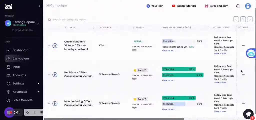Resume the Manufacturing CEOs campaign
Viewport: 256px width, 120px height.
pyautogui.click(x=55, y=103)
